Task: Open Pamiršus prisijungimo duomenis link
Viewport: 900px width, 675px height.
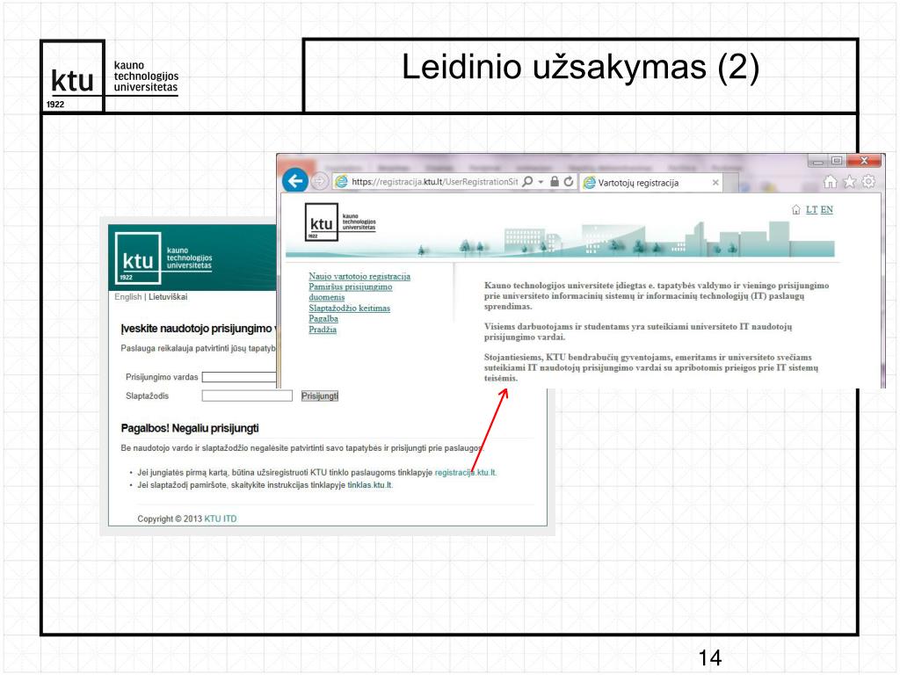Action: pyautogui.click(x=350, y=292)
